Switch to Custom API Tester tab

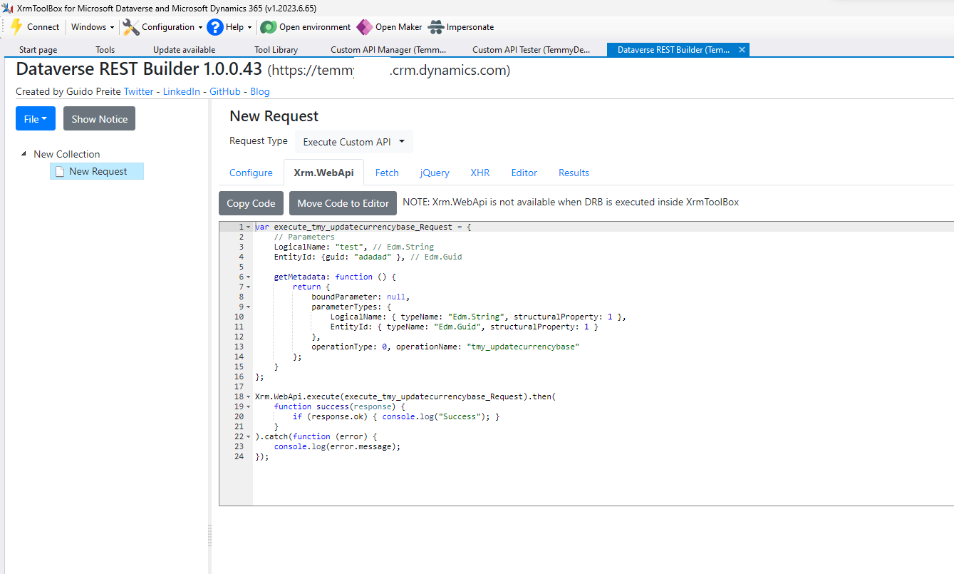coord(532,50)
